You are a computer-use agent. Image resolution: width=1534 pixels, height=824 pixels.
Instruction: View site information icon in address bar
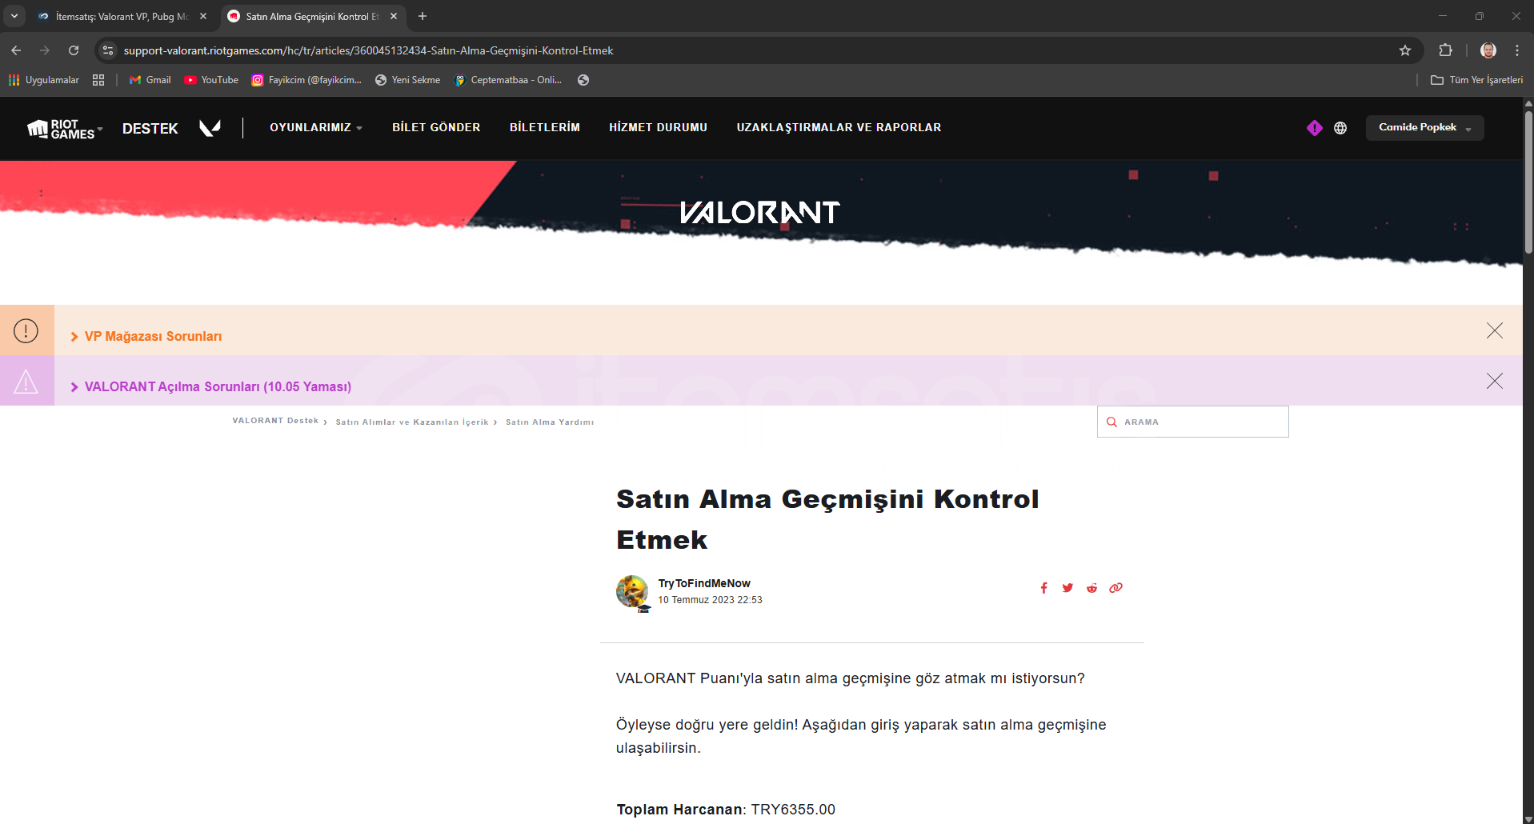coord(108,50)
